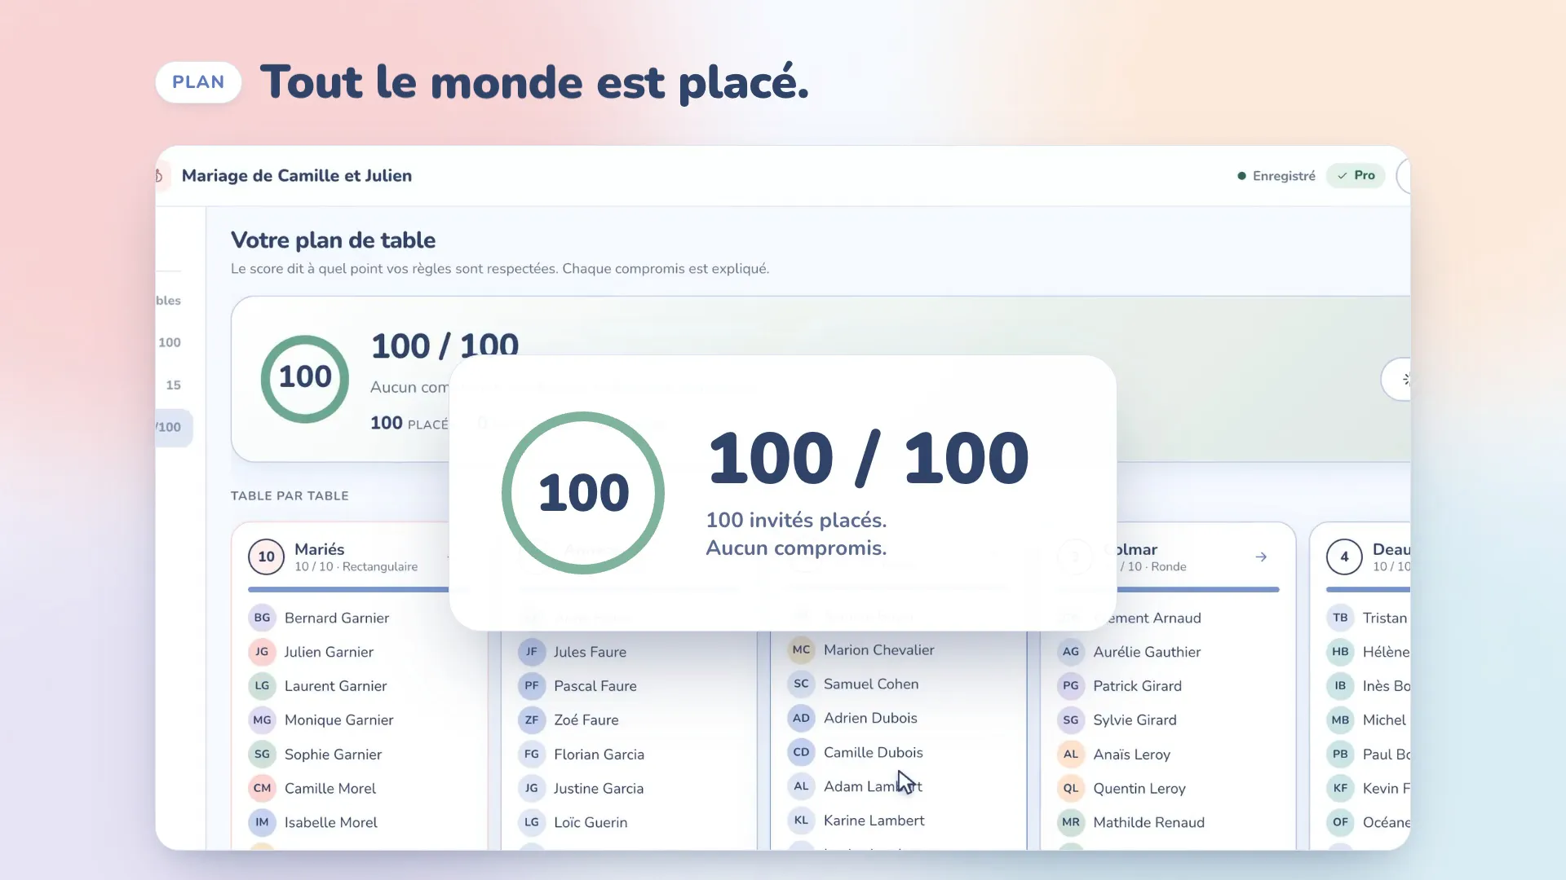Click the MG avatar for Monique Garnier
The image size is (1566, 880).
tap(262, 720)
